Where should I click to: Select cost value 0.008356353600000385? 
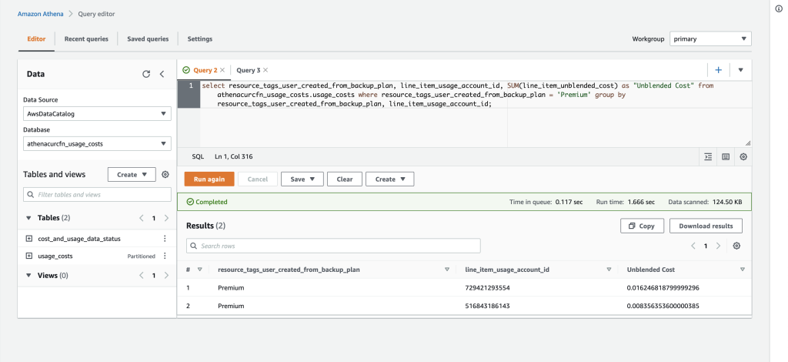[663, 306]
